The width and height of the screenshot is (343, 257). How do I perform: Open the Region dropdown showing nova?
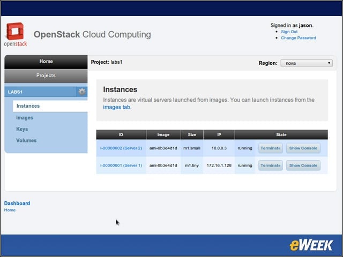tap(307, 63)
